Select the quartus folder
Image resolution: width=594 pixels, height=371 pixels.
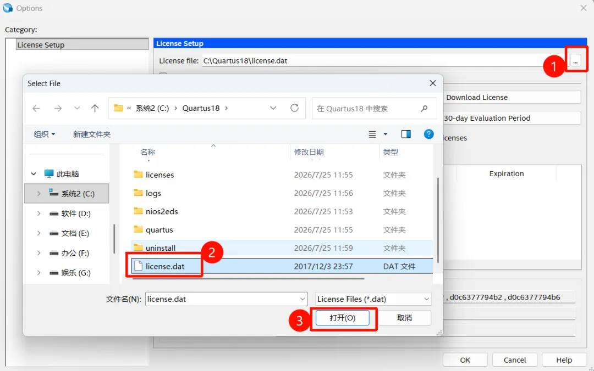282,229
